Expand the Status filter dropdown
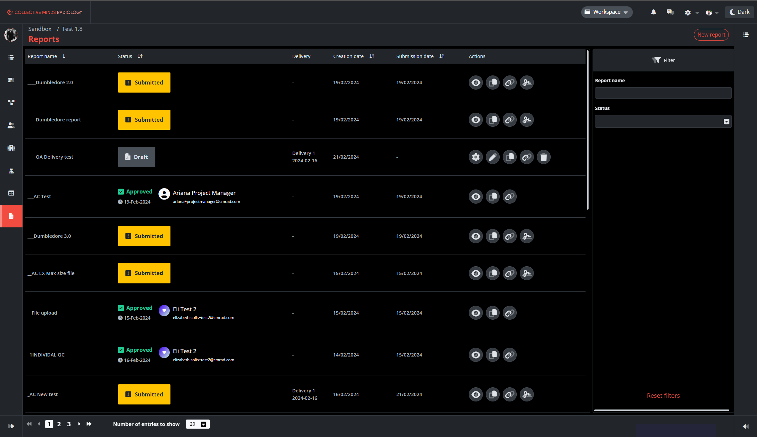 click(663, 121)
